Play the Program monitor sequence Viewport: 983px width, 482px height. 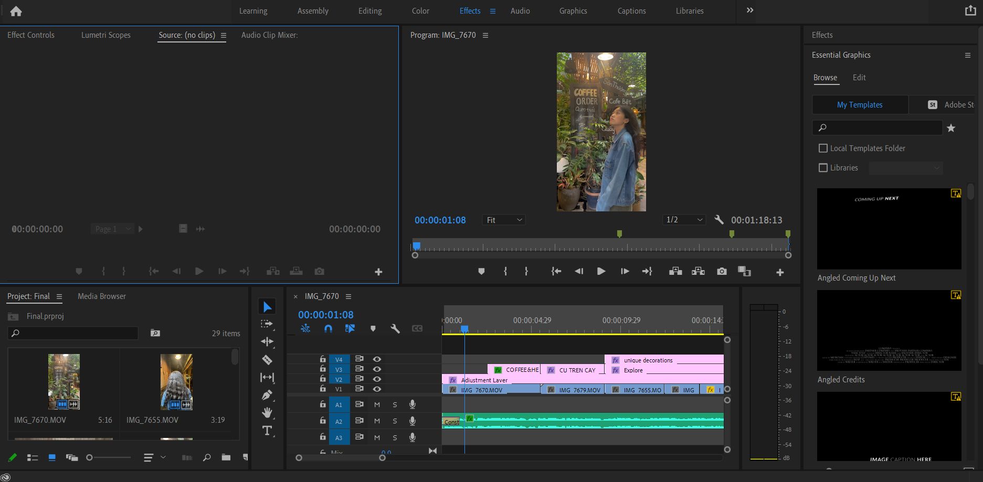(x=601, y=271)
